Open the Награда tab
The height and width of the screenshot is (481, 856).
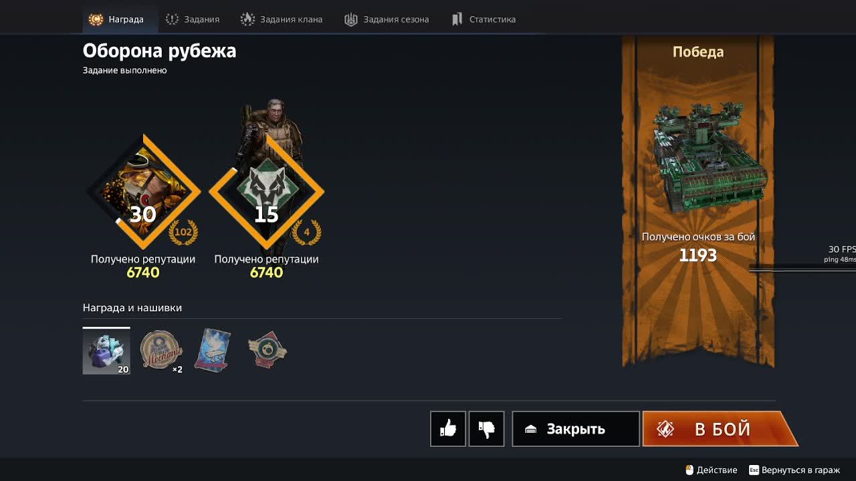tap(116, 19)
